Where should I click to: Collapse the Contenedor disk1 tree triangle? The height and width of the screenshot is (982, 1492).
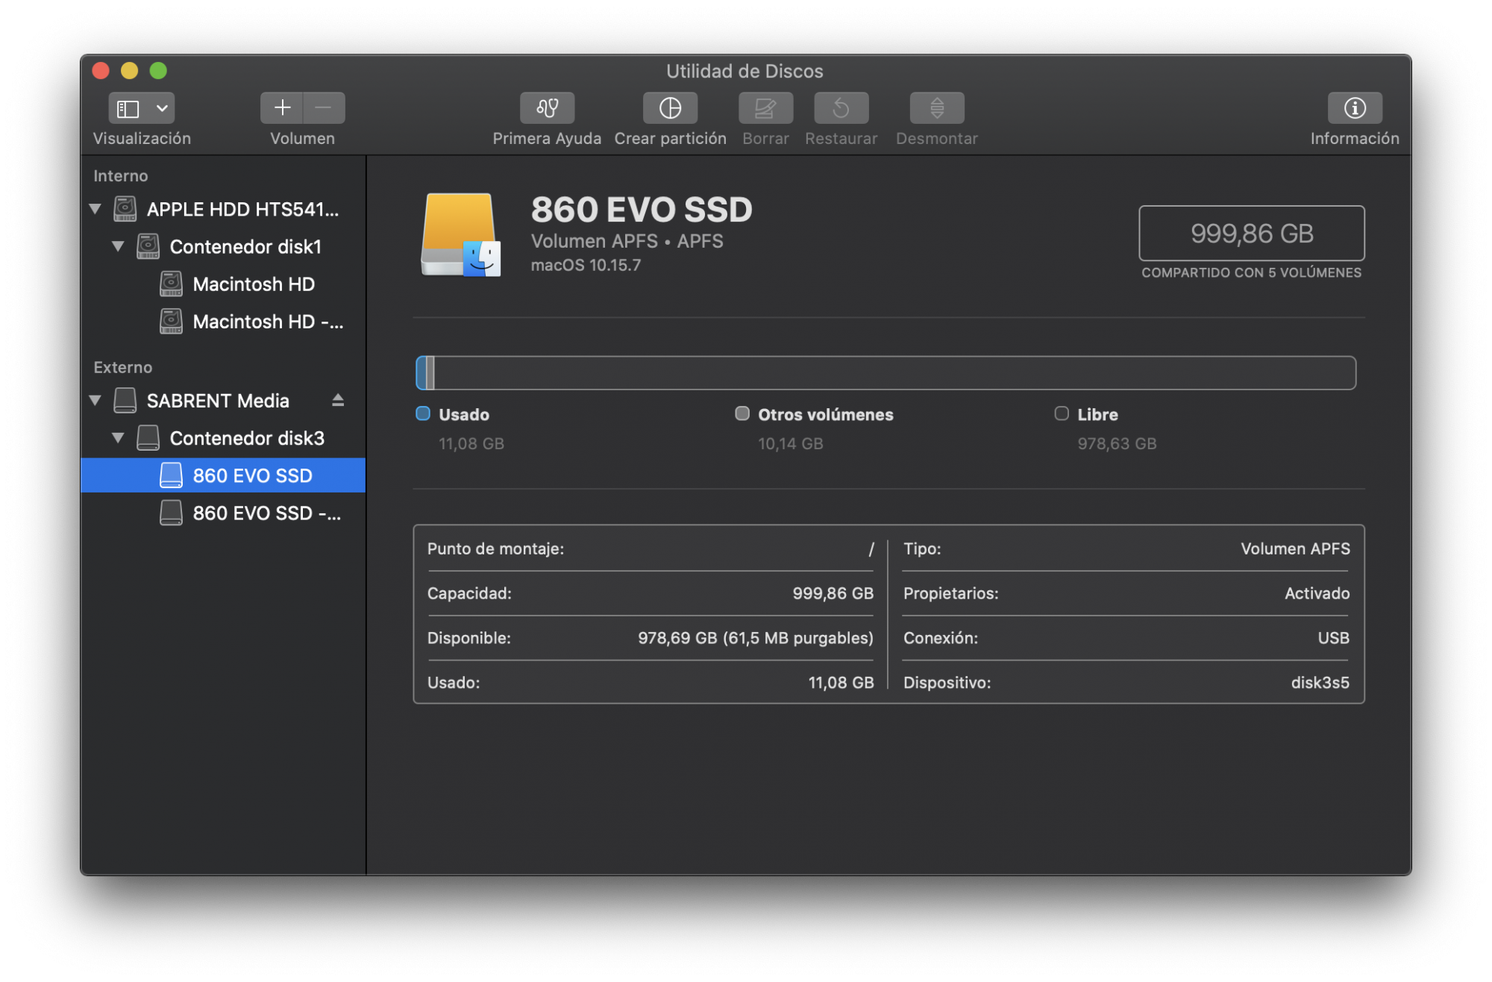tap(118, 246)
